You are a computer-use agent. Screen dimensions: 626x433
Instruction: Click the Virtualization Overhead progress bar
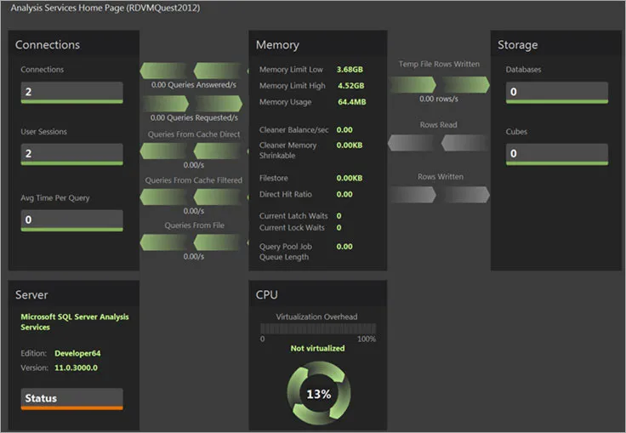(x=317, y=328)
